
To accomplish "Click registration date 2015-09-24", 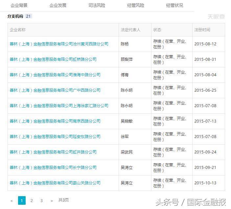I will pos(205,152).
